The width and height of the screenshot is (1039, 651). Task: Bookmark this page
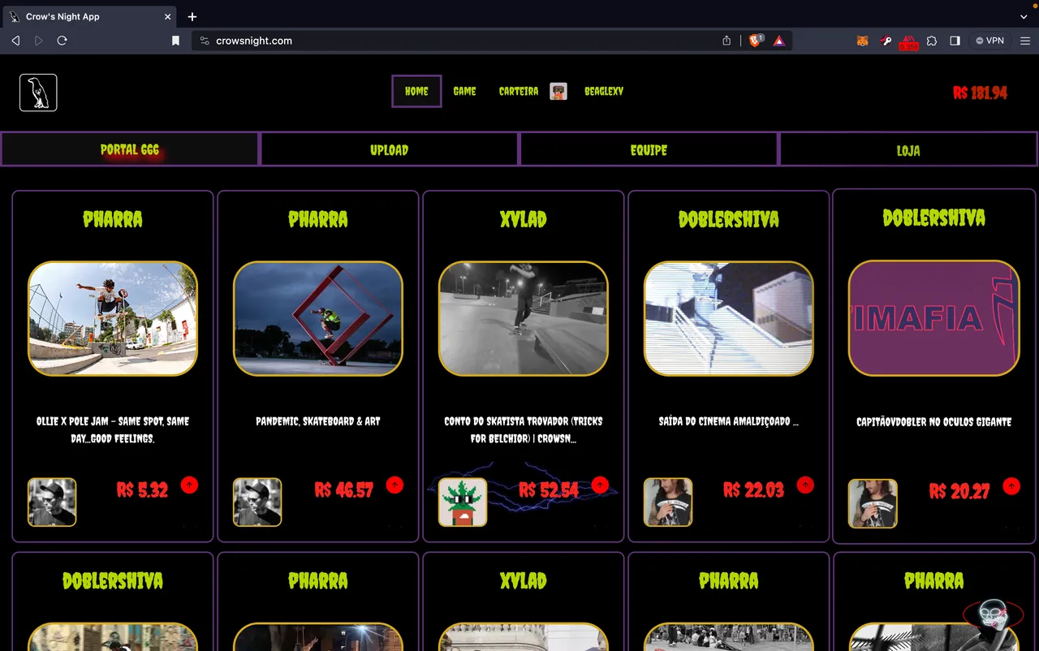pos(175,41)
